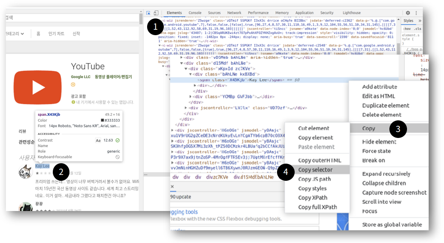
Task: Switch to the Elements tab
Action: pyautogui.click(x=174, y=13)
